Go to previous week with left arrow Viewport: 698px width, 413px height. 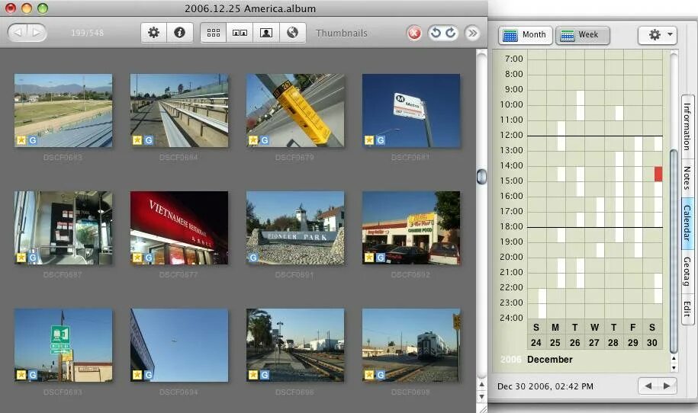click(648, 386)
